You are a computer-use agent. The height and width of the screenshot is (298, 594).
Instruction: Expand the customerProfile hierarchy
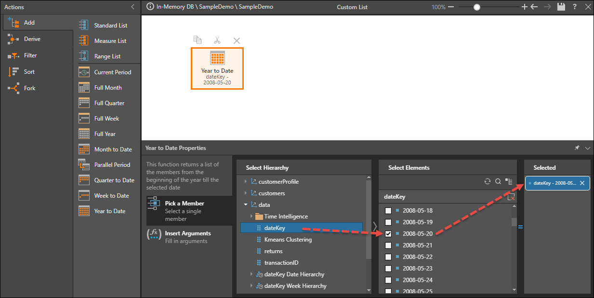[246, 182]
